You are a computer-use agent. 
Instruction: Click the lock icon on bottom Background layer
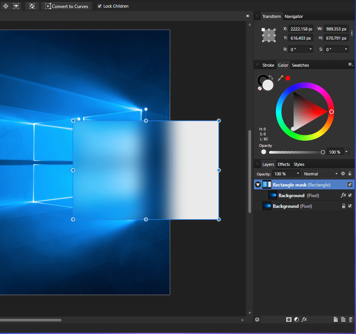click(x=343, y=206)
